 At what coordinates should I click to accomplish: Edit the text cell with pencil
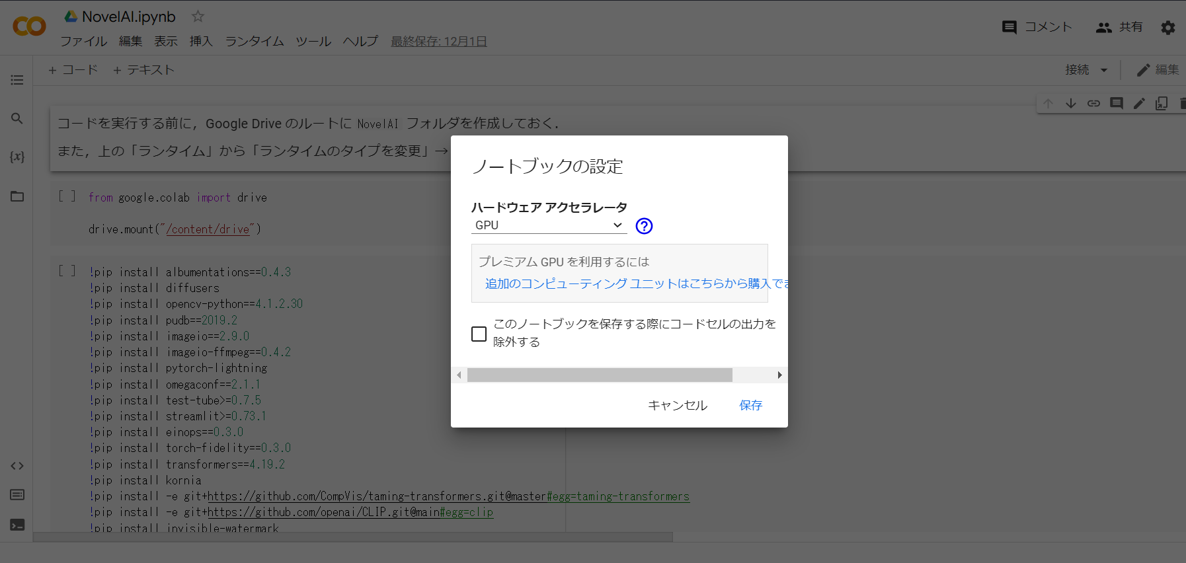point(1139,103)
